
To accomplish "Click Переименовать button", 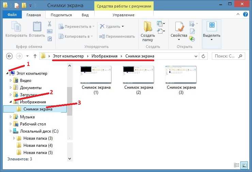I will click(x=117, y=36).
